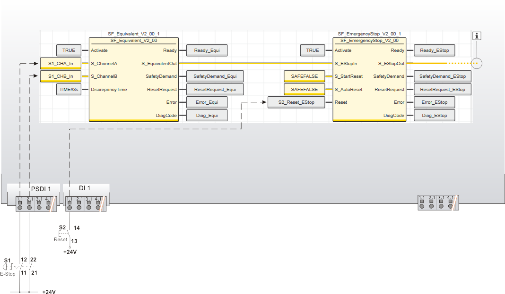
Task: Click the SafetyDemand_EStop output variable
Action: (442, 76)
